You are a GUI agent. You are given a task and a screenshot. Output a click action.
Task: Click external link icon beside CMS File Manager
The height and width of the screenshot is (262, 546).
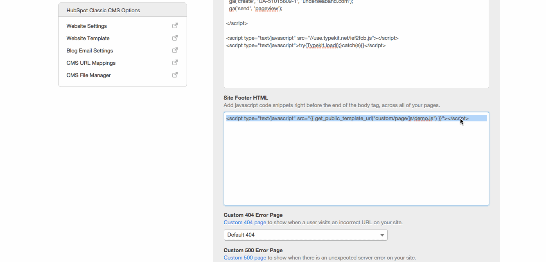[175, 75]
